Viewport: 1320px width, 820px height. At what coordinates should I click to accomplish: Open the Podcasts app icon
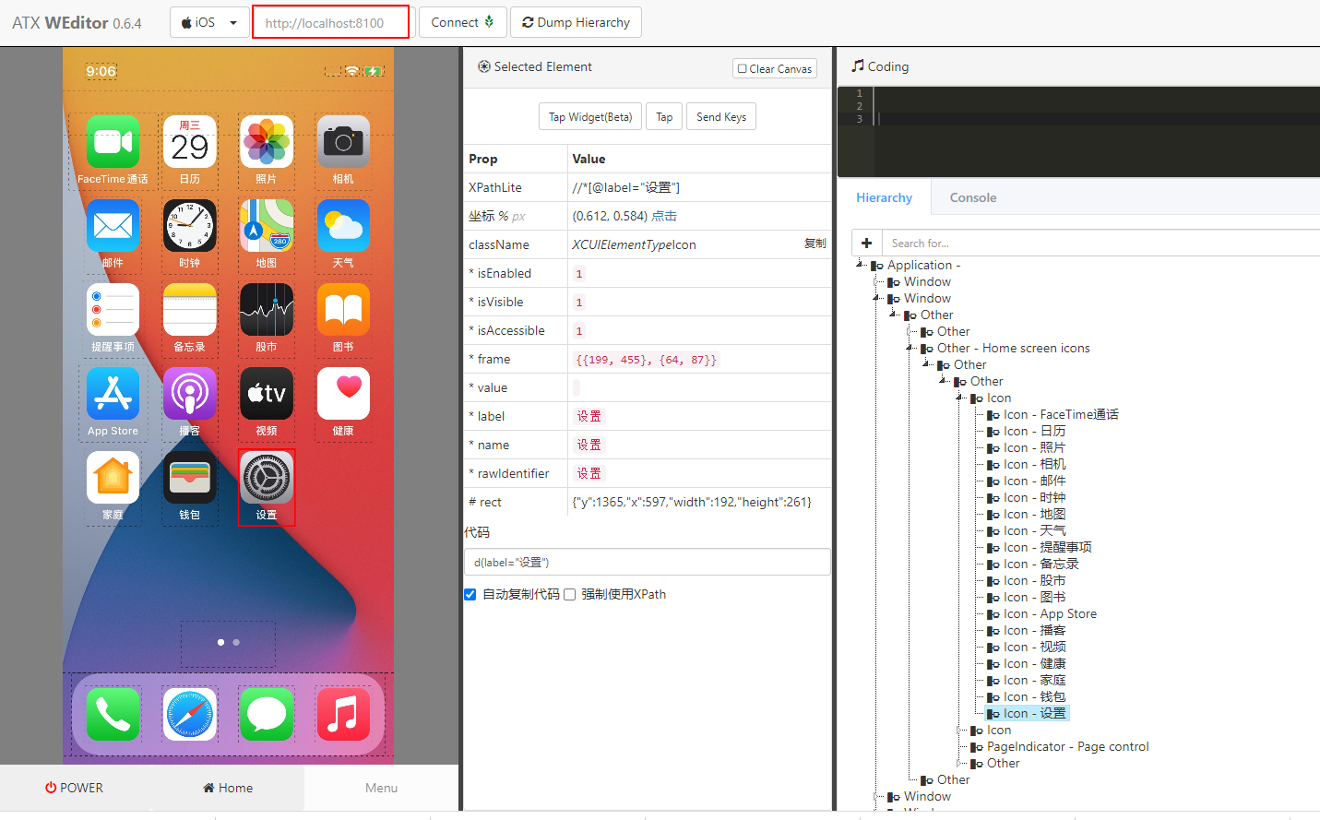click(189, 394)
